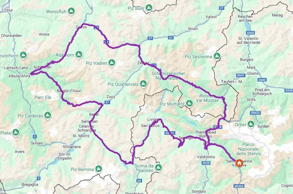Click the orange home marker near Santa Caterina
Viewport: 293px width, 194px height.
pyautogui.click(x=239, y=163)
